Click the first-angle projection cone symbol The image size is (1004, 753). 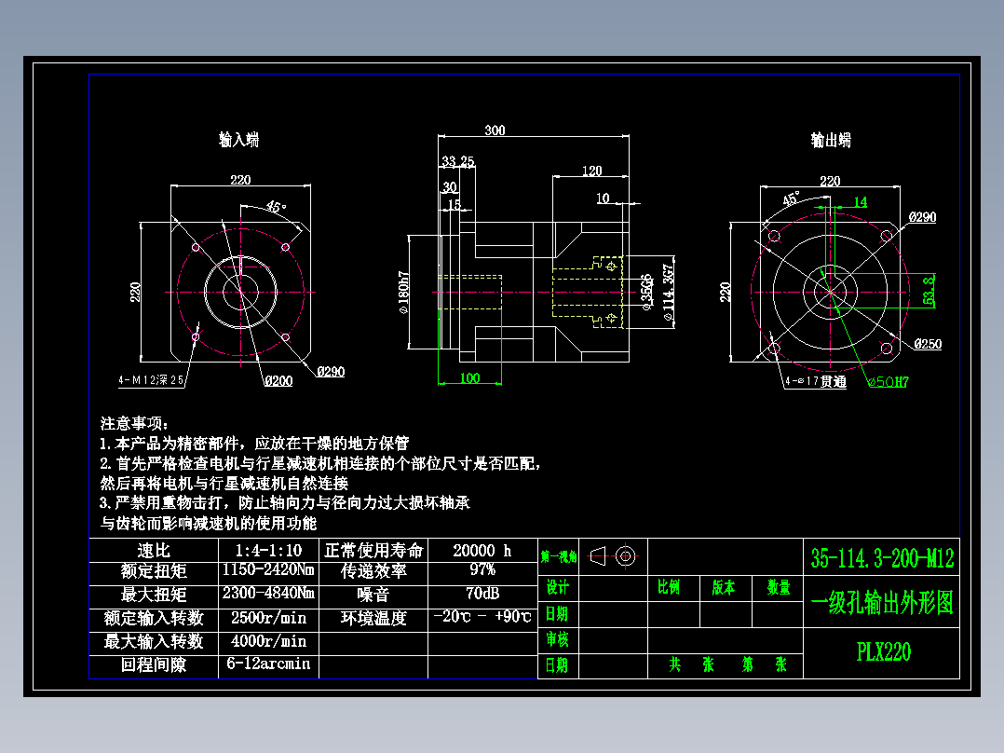(x=598, y=555)
